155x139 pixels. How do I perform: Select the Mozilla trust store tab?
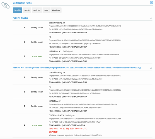[18, 10]
